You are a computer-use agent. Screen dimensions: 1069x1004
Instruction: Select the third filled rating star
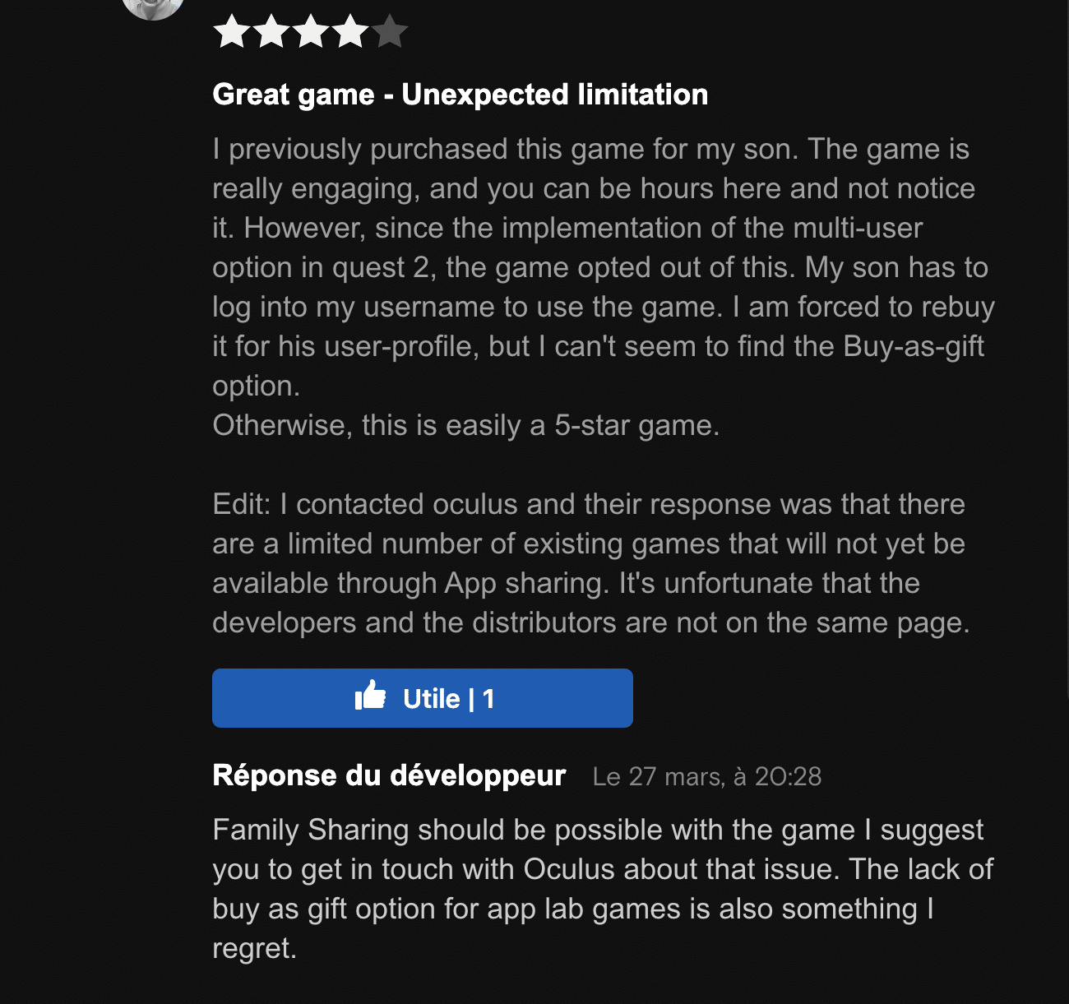pyautogui.click(x=311, y=33)
